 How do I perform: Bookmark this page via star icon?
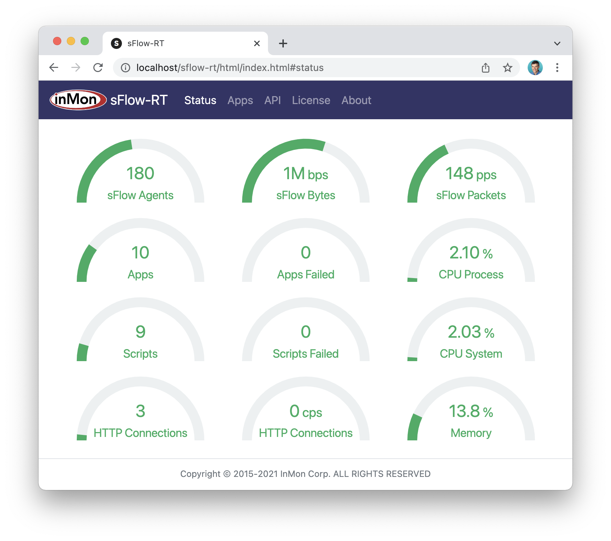507,68
